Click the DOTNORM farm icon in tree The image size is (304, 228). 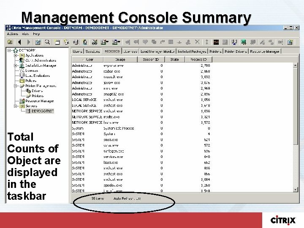(x=16, y=50)
